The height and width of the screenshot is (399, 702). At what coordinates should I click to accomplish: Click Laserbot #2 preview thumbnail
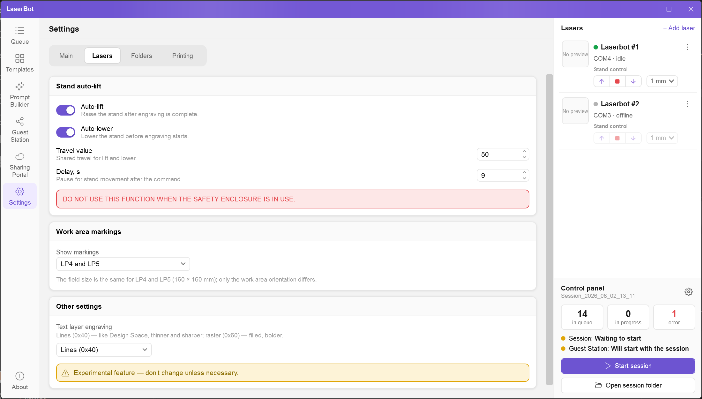point(575,111)
